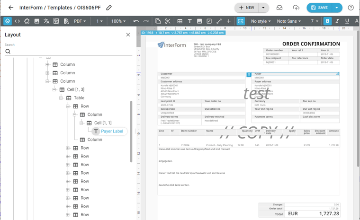Screen dimensions: 360x220
Task: Edit the template name with the pencil icon
Action: [109, 8]
